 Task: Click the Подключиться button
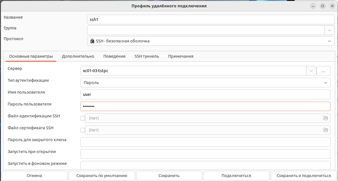[236, 176]
